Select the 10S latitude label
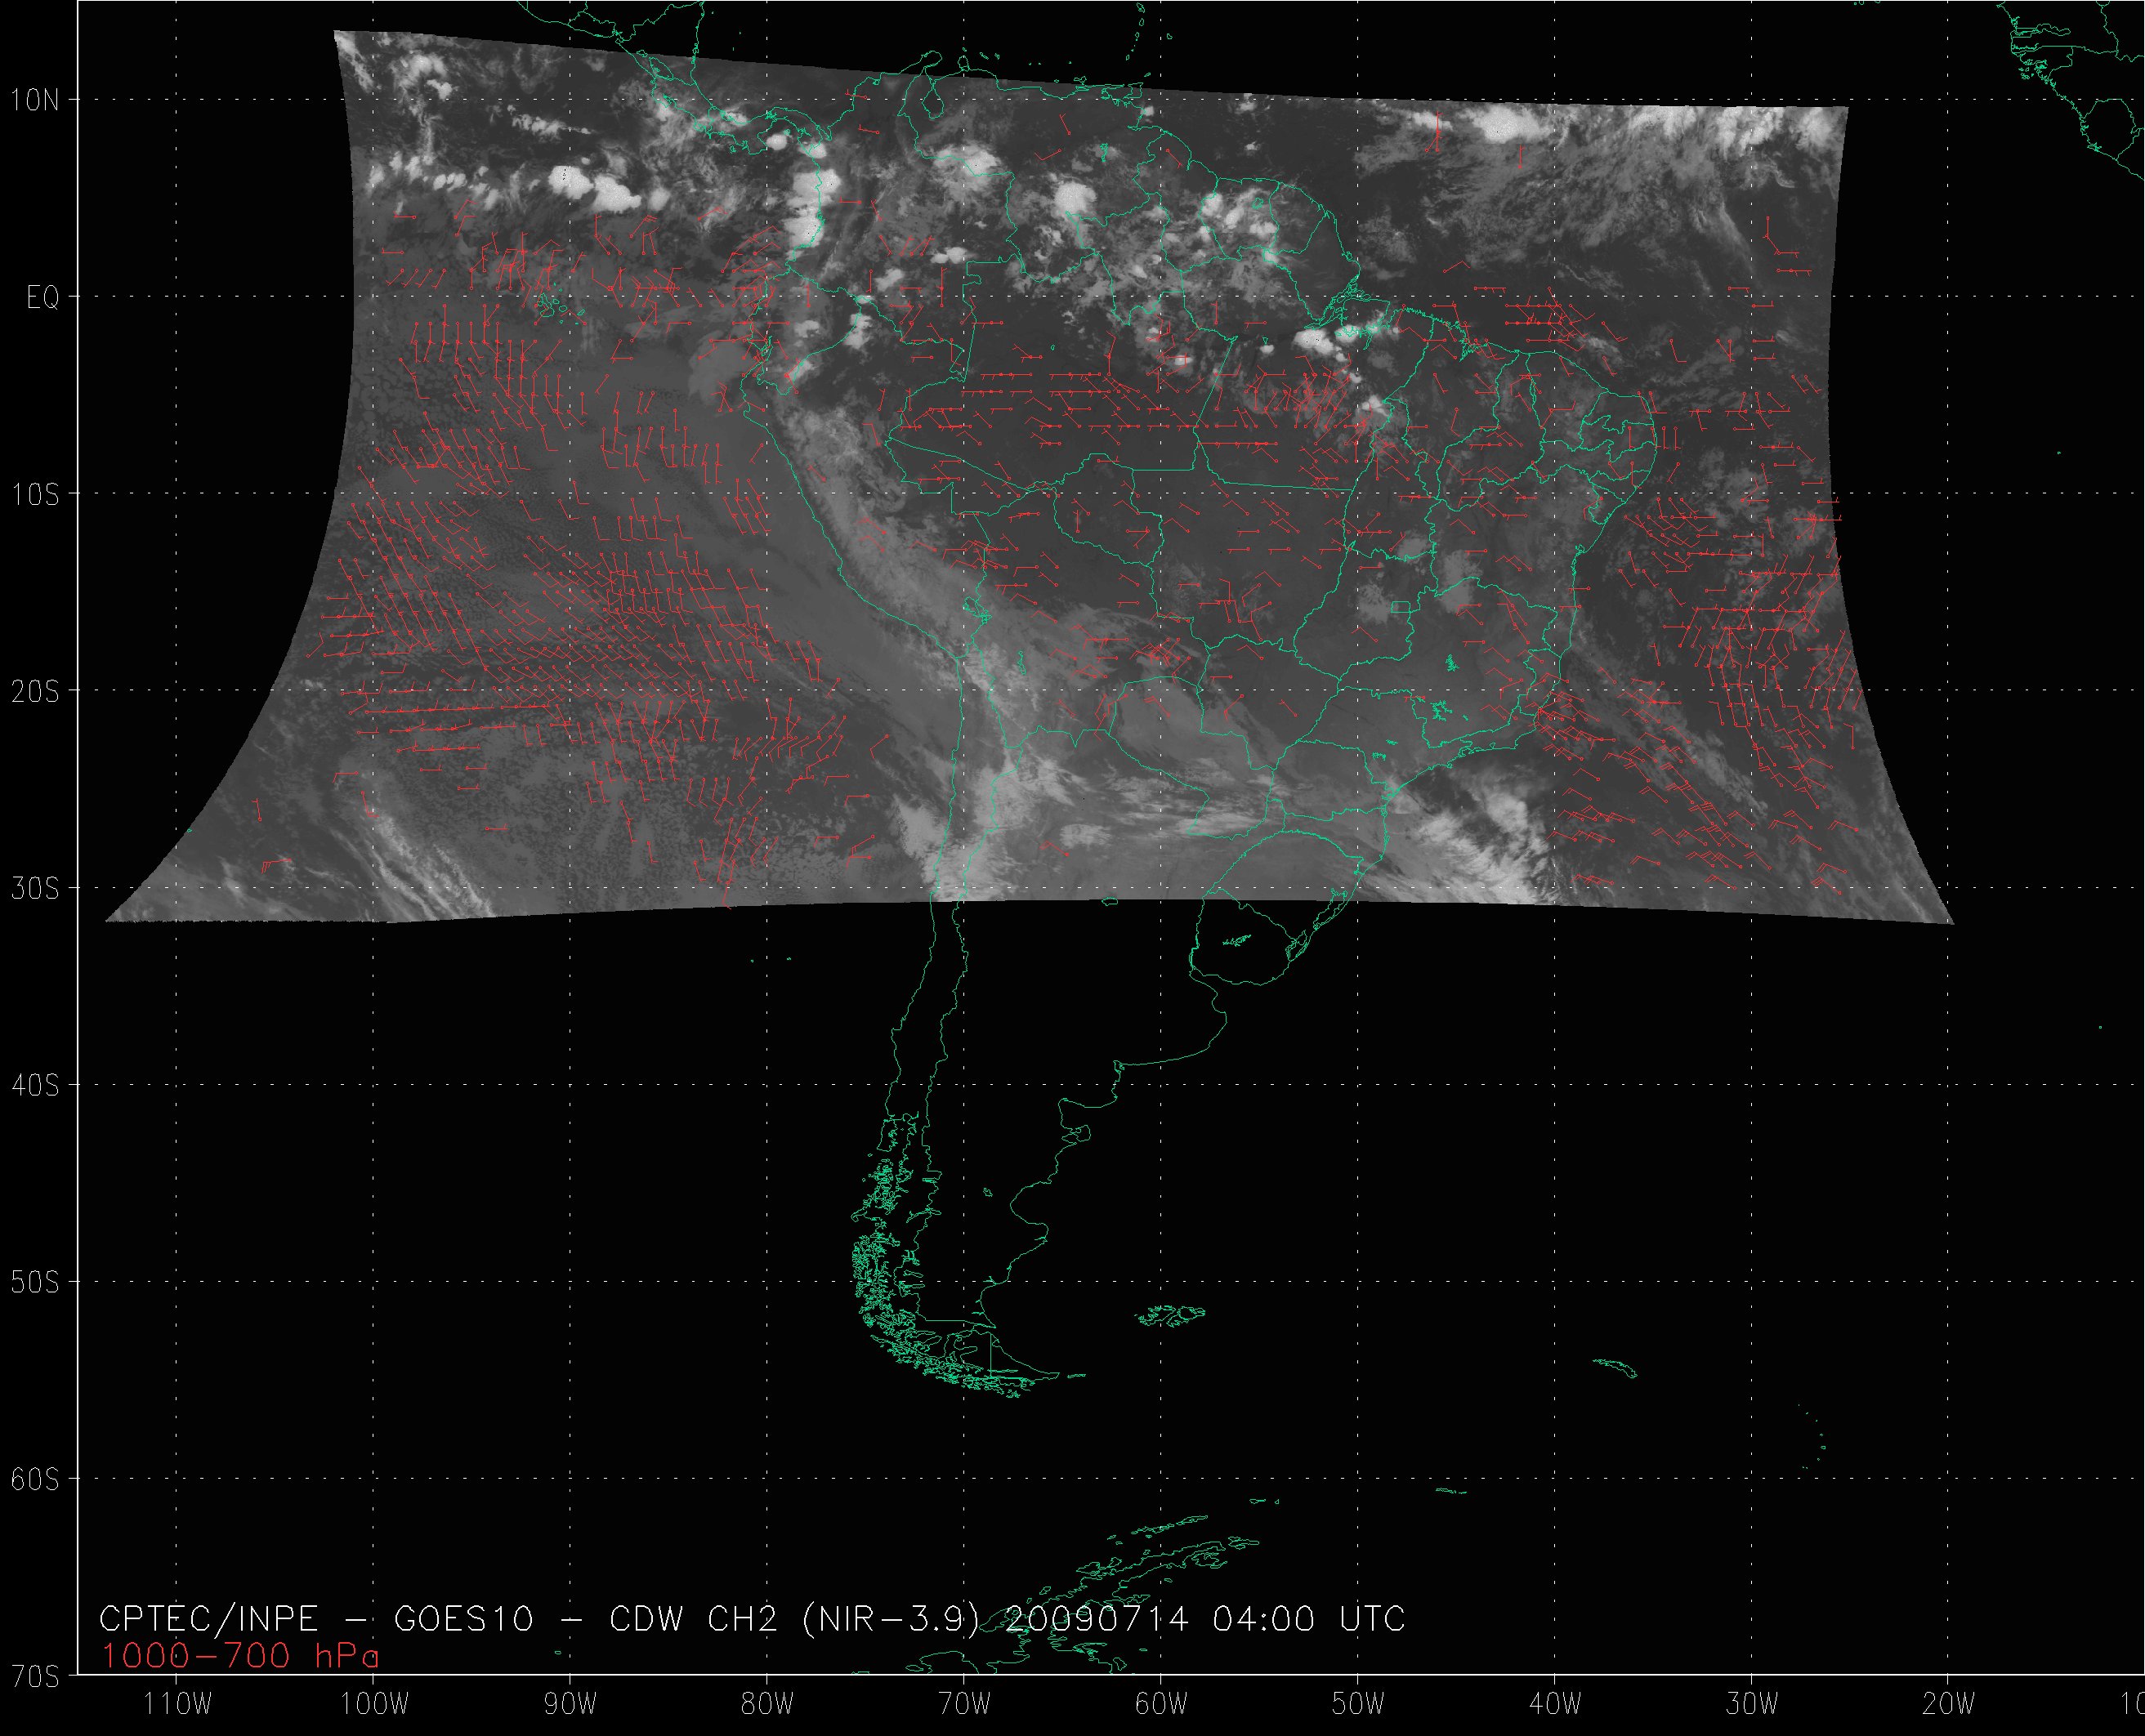Image resolution: width=2145 pixels, height=1736 pixels. tap(35, 494)
